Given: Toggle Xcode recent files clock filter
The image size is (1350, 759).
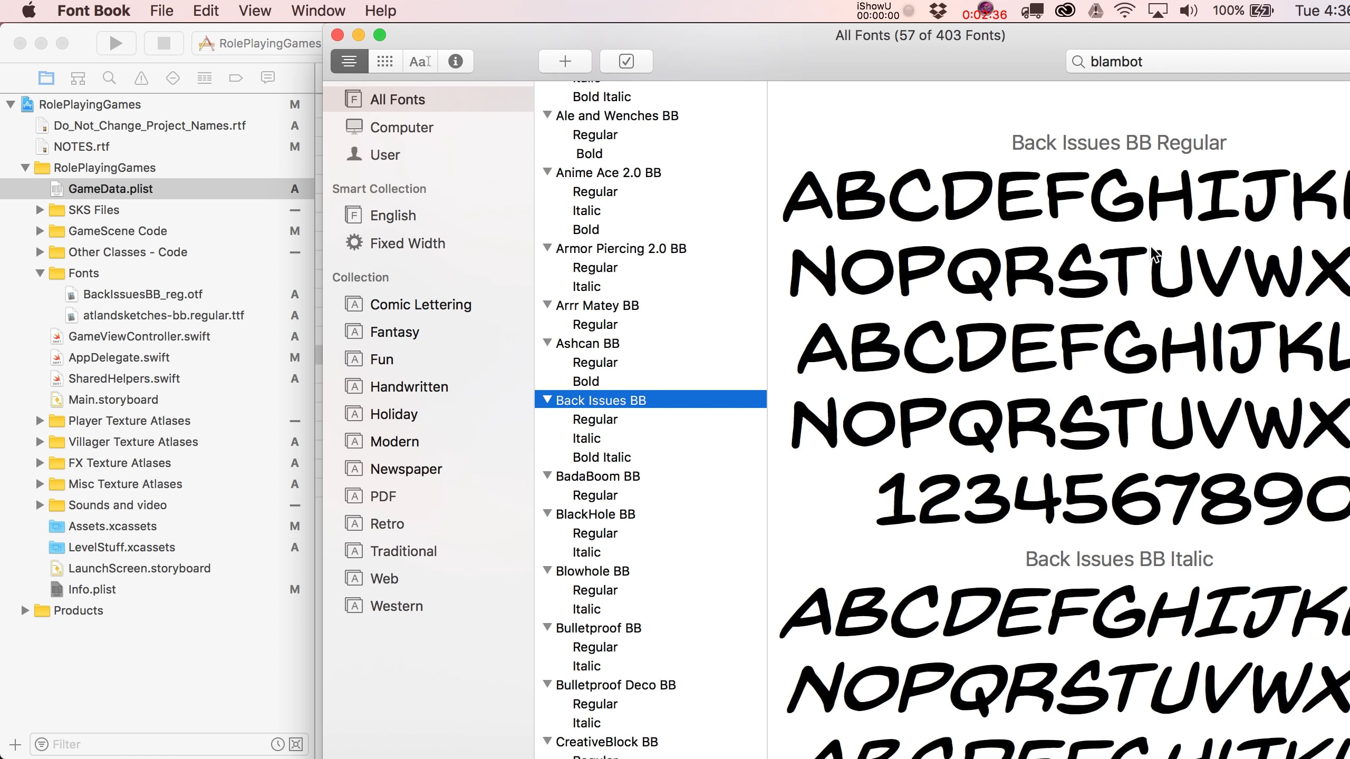Looking at the screenshot, I should point(277,744).
